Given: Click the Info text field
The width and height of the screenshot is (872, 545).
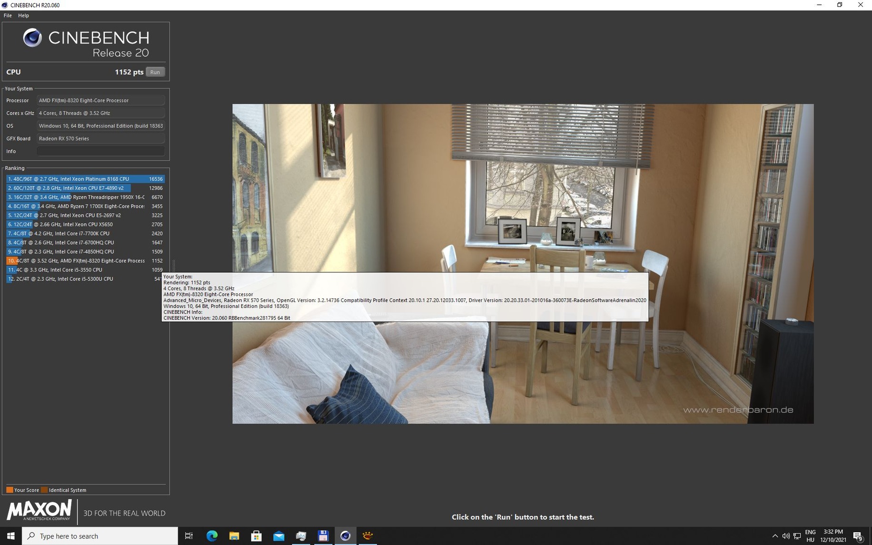Looking at the screenshot, I should pyautogui.click(x=101, y=151).
